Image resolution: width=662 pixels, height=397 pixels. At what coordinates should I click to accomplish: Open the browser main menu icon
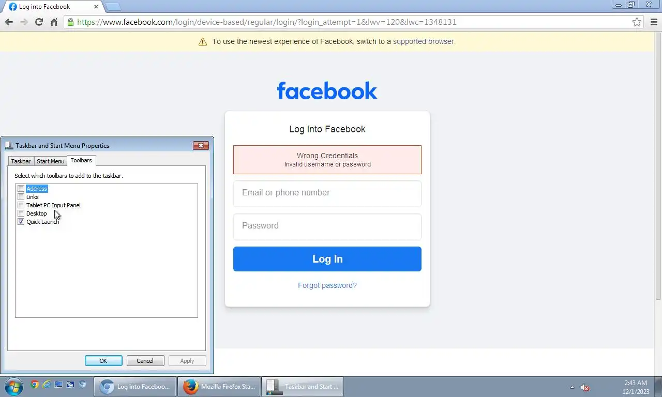pos(654,22)
